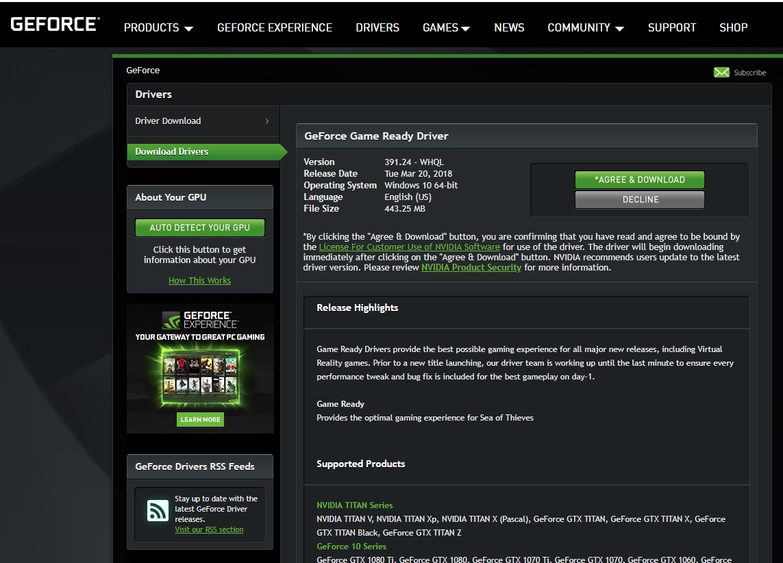Go to GeForce Experience in the navigation bar

pyautogui.click(x=275, y=28)
